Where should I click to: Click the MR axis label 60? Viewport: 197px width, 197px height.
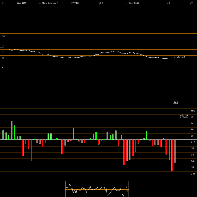192,123
